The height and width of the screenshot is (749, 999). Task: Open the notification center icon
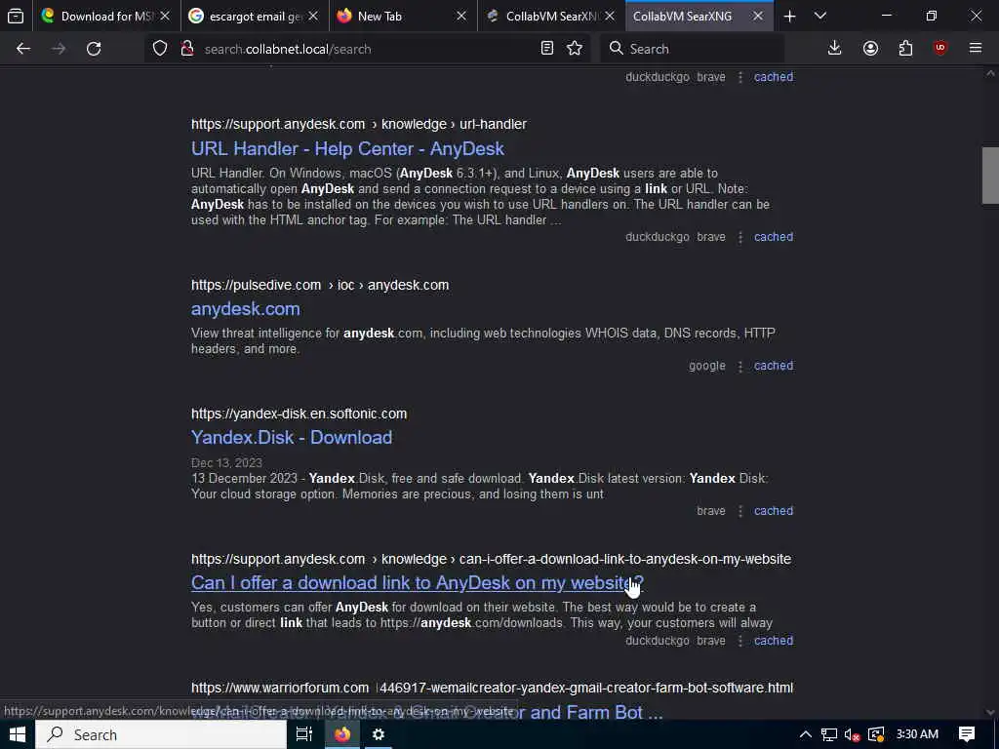click(x=967, y=734)
